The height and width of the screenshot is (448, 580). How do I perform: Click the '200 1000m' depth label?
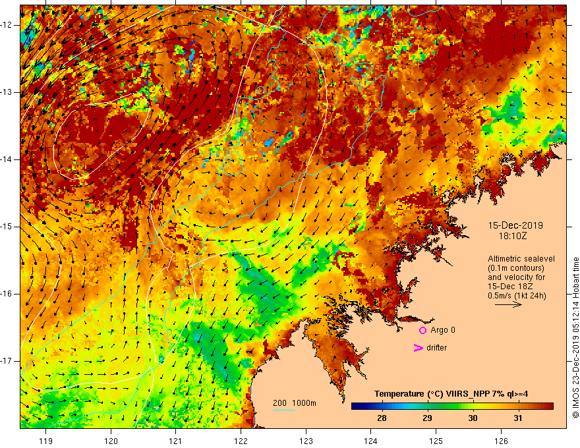tap(295, 403)
